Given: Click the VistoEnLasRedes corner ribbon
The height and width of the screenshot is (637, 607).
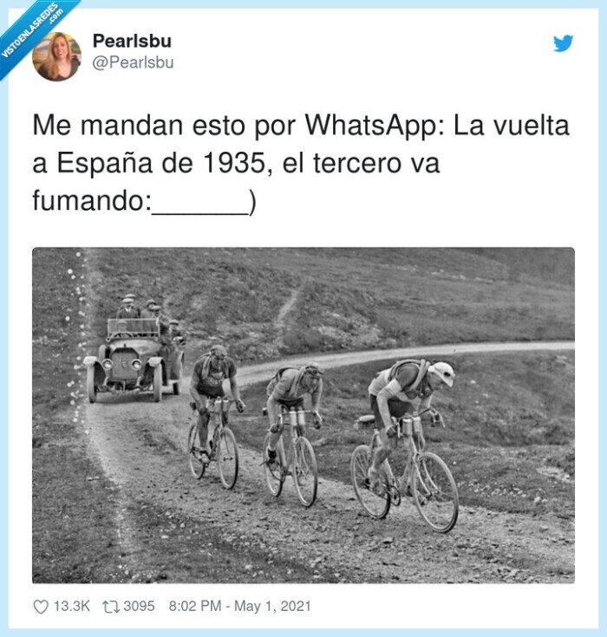Looking at the screenshot, I should point(30,30).
